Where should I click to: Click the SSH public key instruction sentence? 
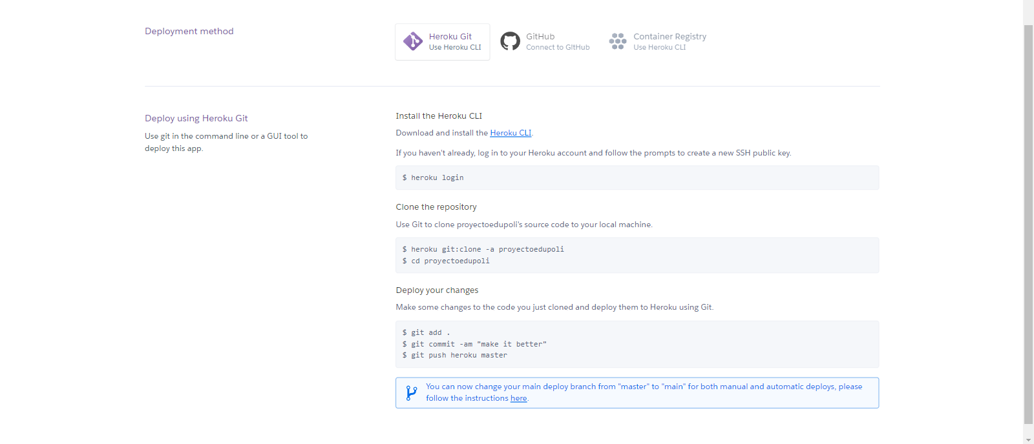point(593,153)
